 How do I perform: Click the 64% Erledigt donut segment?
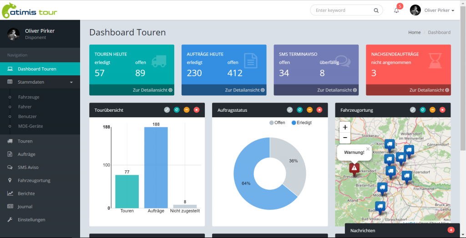pyautogui.click(x=247, y=184)
